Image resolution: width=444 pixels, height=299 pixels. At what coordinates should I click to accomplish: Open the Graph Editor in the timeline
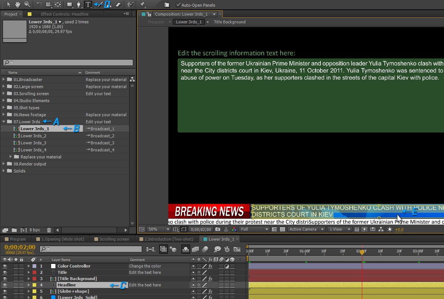tap(237, 249)
